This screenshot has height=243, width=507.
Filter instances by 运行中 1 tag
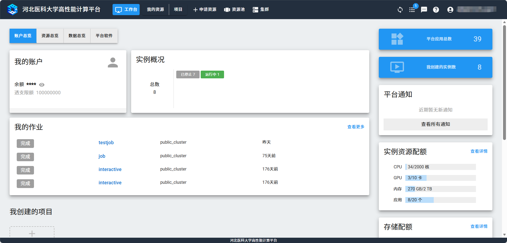click(x=212, y=74)
